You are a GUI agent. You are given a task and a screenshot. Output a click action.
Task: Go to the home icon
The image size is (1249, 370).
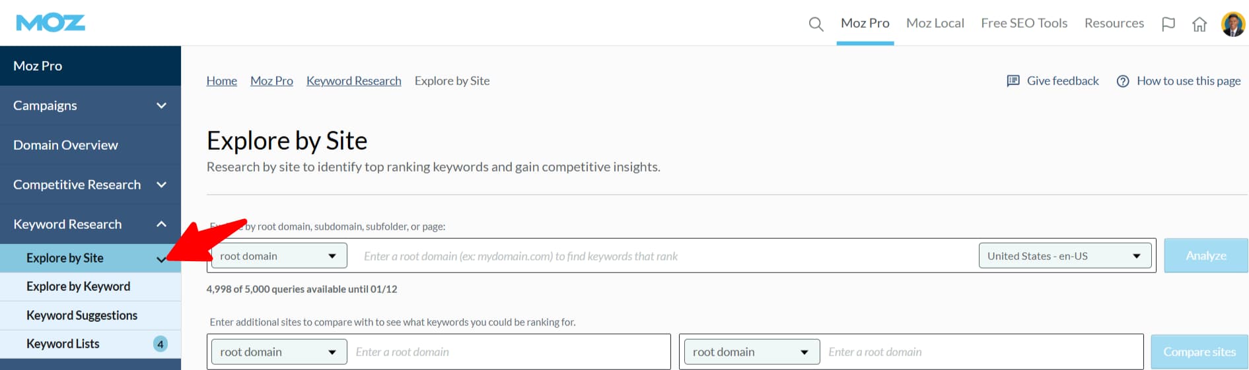pyautogui.click(x=1199, y=24)
